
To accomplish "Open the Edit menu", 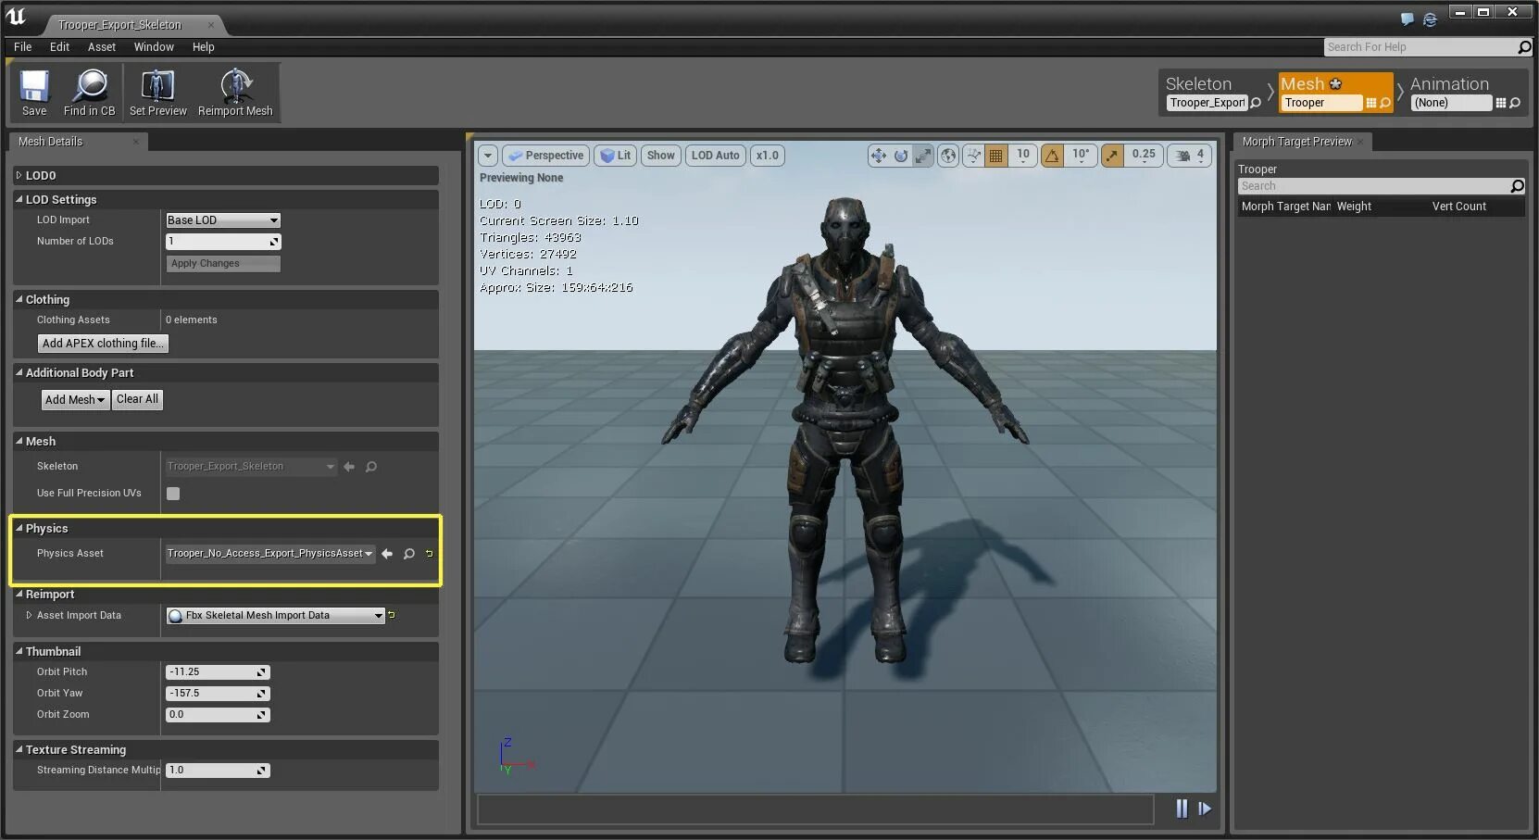I will [59, 47].
